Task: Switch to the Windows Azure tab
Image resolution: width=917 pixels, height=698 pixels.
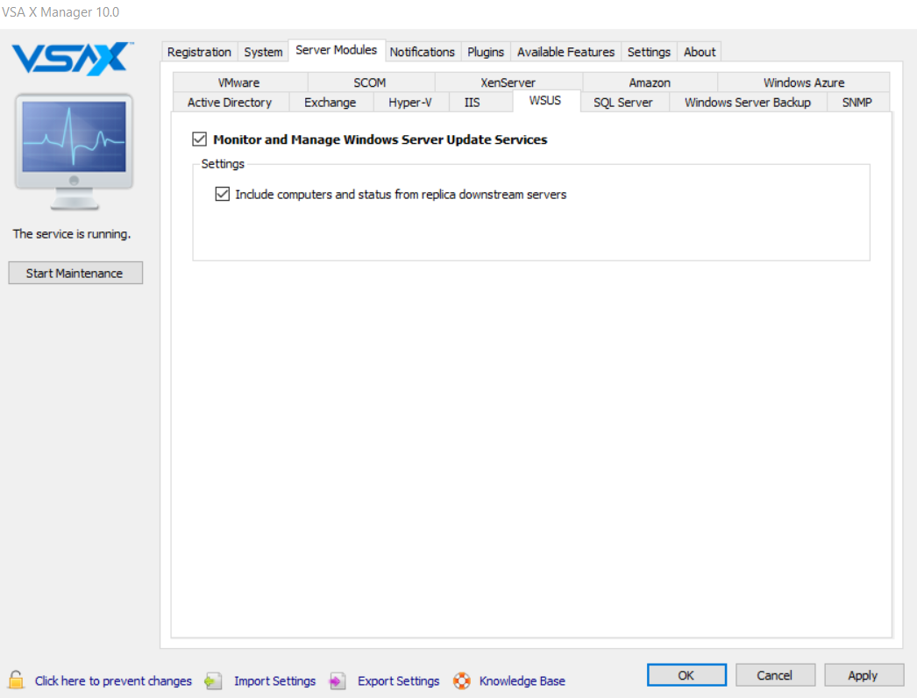Action: tap(804, 82)
